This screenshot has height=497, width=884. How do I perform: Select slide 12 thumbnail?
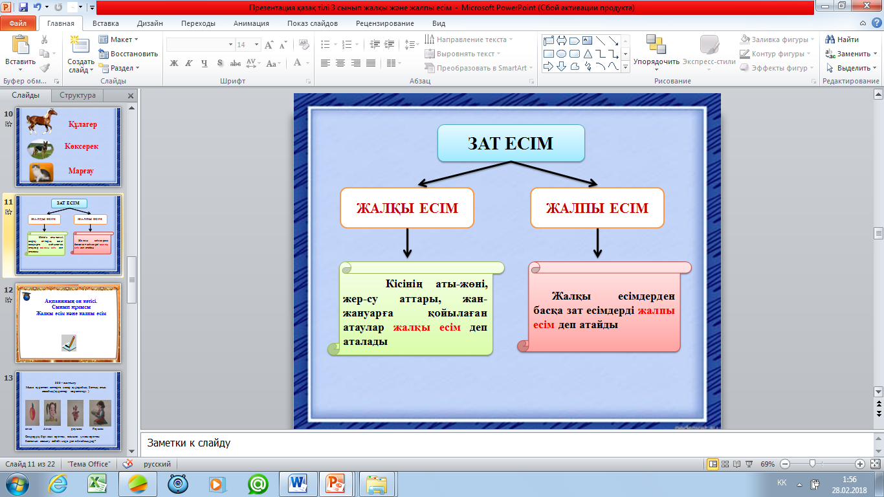(x=68, y=323)
